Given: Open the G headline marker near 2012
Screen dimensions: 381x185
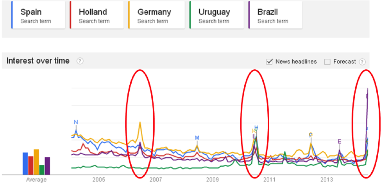Looking at the screenshot, I should coord(311,135).
